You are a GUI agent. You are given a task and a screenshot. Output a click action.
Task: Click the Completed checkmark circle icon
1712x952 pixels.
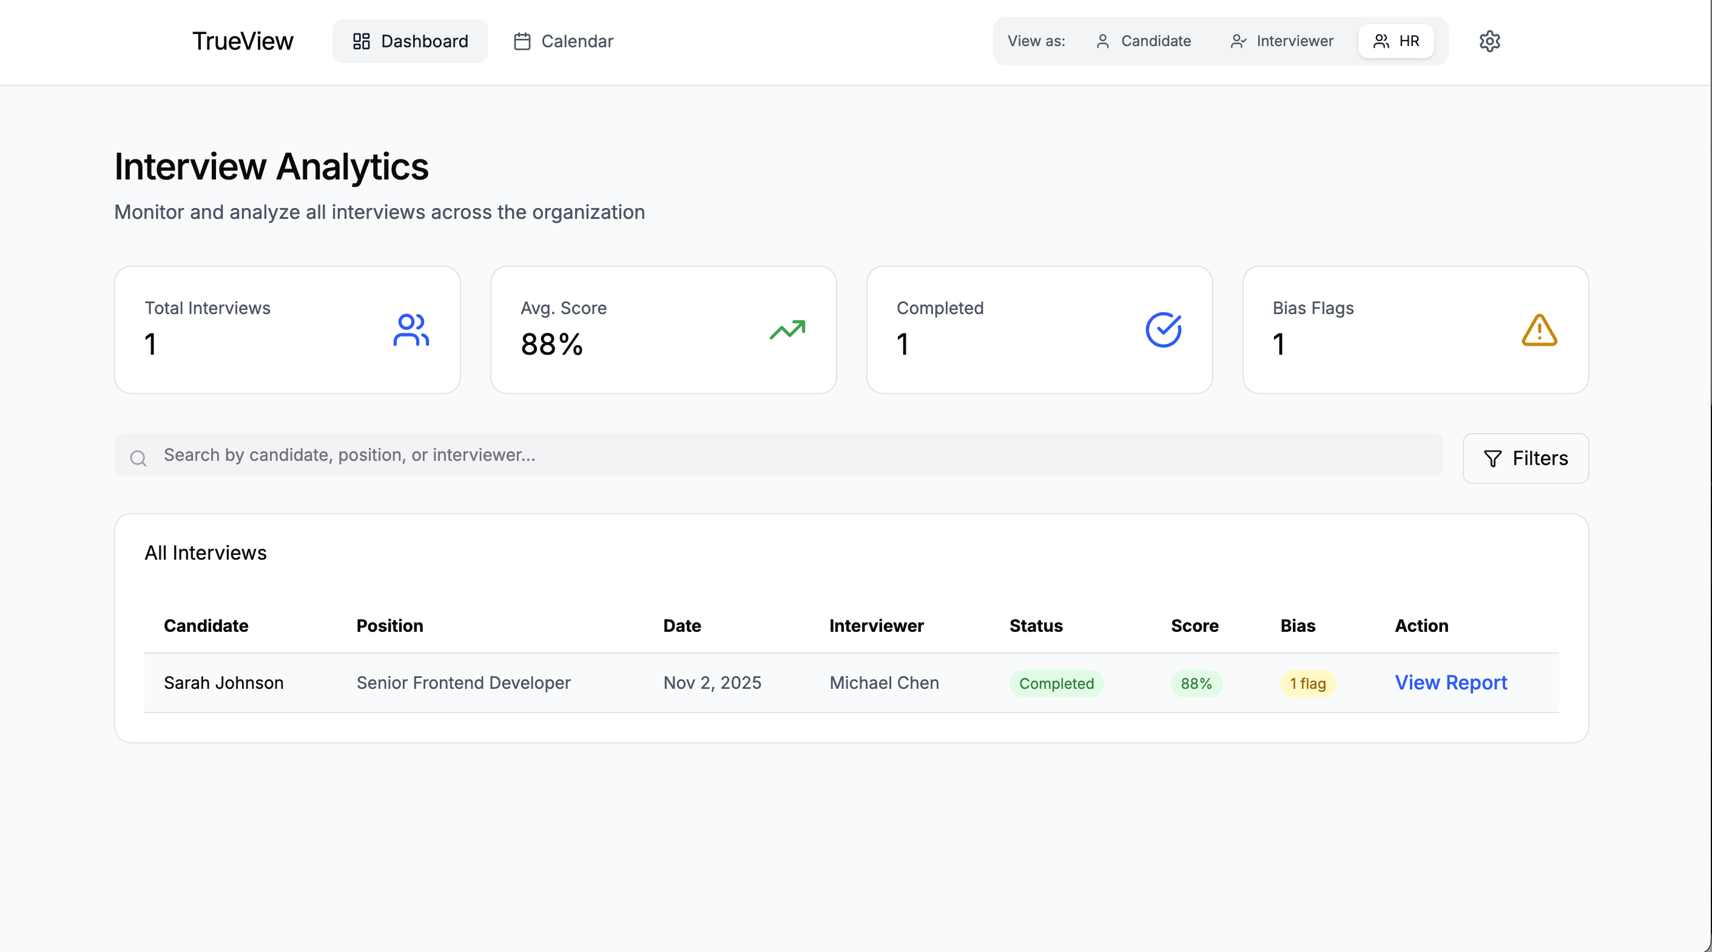click(1163, 330)
